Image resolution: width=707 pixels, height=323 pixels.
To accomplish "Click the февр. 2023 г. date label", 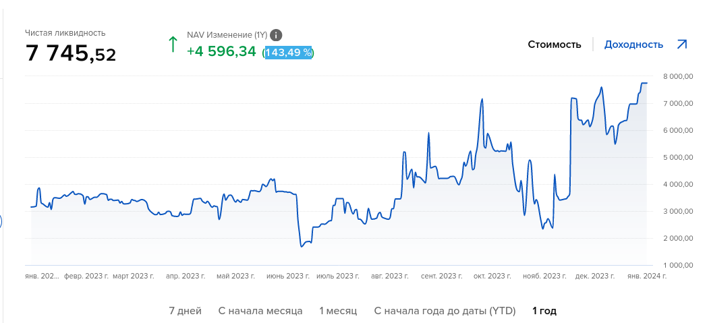I will (86, 276).
